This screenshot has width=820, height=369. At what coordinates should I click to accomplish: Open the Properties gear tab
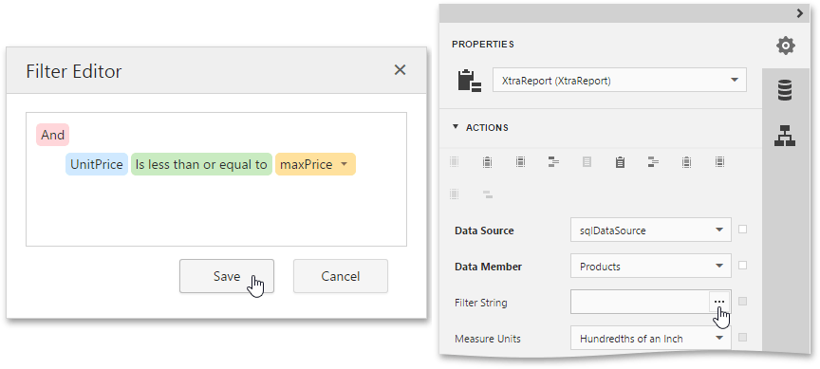pos(785,46)
